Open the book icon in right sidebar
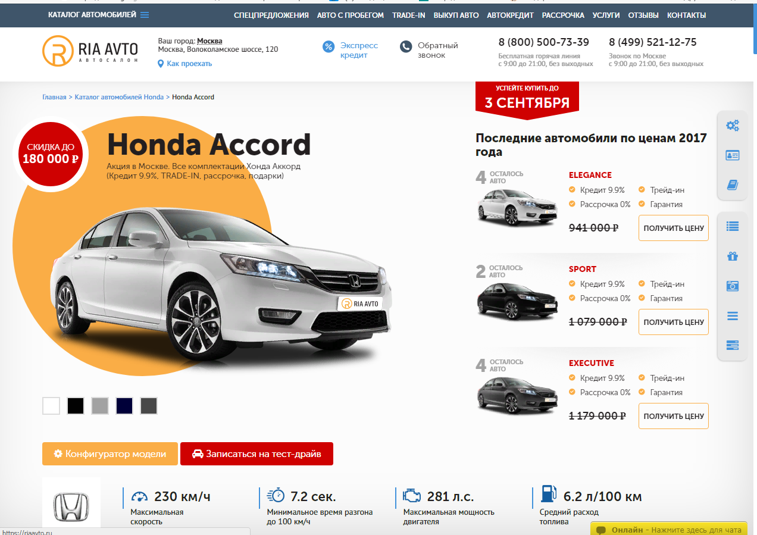 [x=733, y=185]
